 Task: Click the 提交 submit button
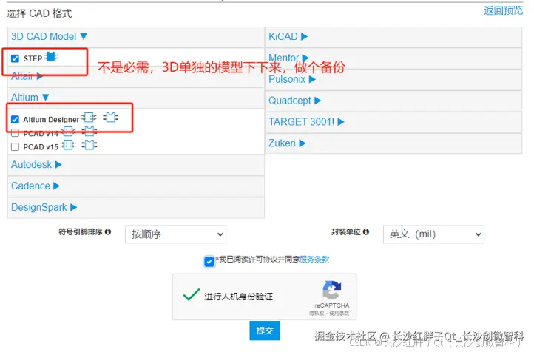pos(265,331)
